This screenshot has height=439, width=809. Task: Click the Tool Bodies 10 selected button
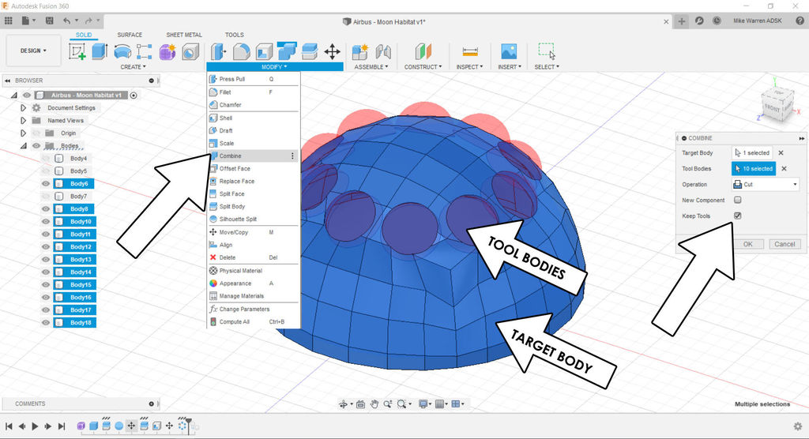[754, 169]
